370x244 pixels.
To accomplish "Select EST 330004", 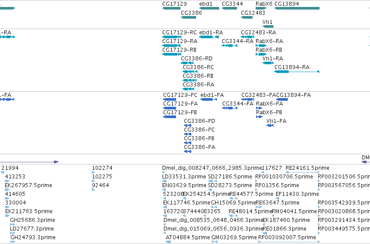I will click(x=7, y=207).
